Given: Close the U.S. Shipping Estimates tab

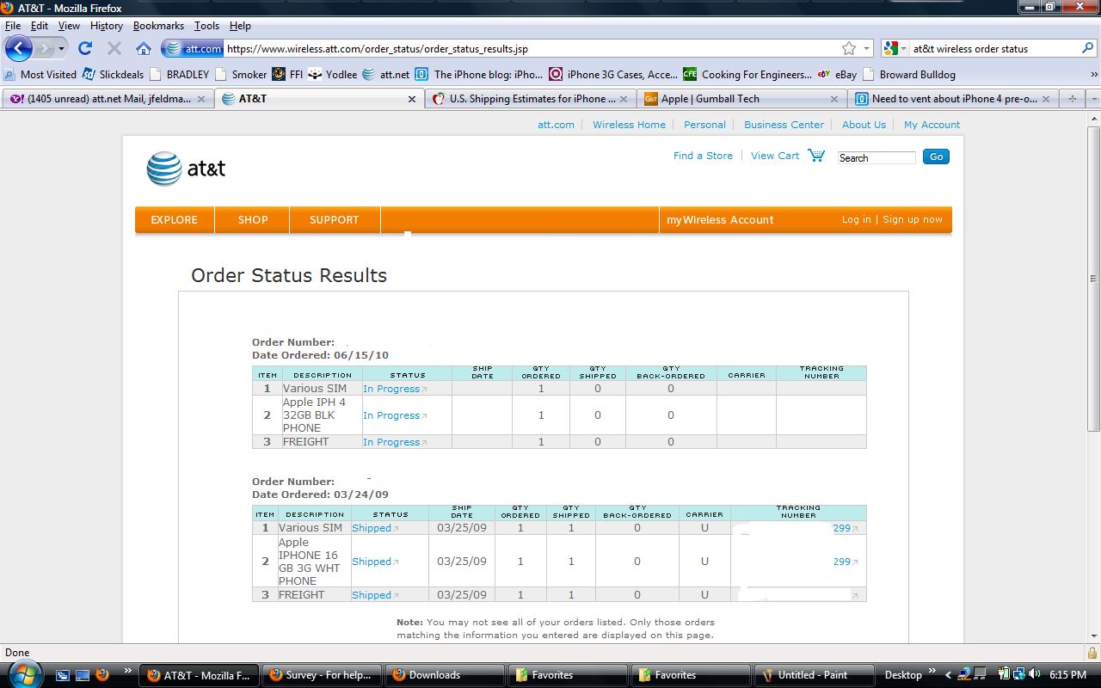Looking at the screenshot, I should (623, 99).
